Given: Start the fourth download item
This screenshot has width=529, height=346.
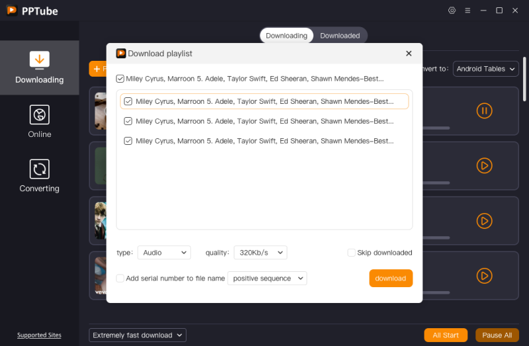Looking at the screenshot, I should pos(484,276).
